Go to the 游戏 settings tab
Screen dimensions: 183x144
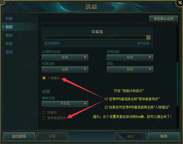point(9,52)
